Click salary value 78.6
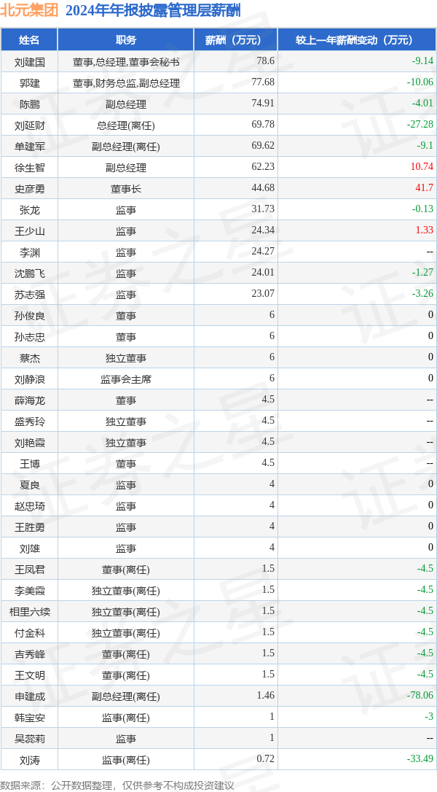Screen dimensions: 437x792 click(x=265, y=61)
